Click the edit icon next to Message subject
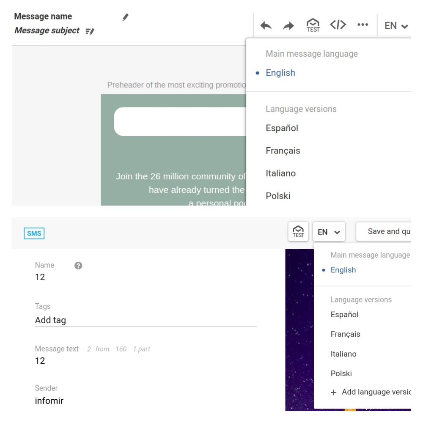The height and width of the screenshot is (423, 423). [x=90, y=31]
